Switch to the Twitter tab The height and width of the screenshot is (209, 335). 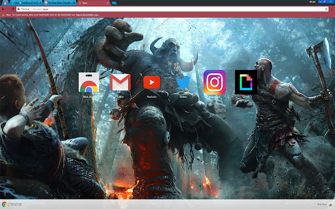click(x=26, y=3)
